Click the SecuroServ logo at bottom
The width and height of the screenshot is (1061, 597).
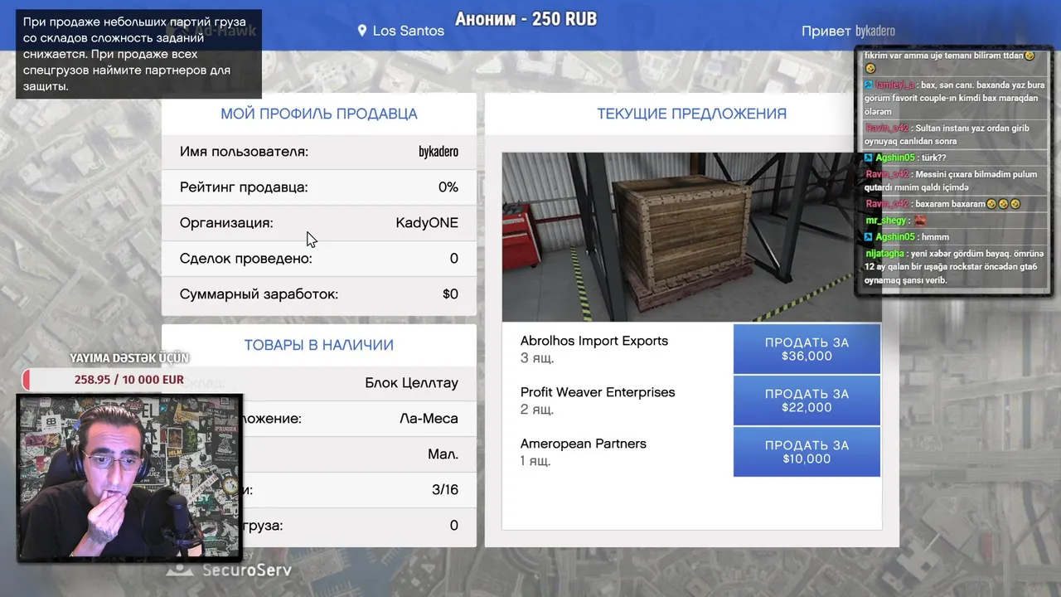229,570
